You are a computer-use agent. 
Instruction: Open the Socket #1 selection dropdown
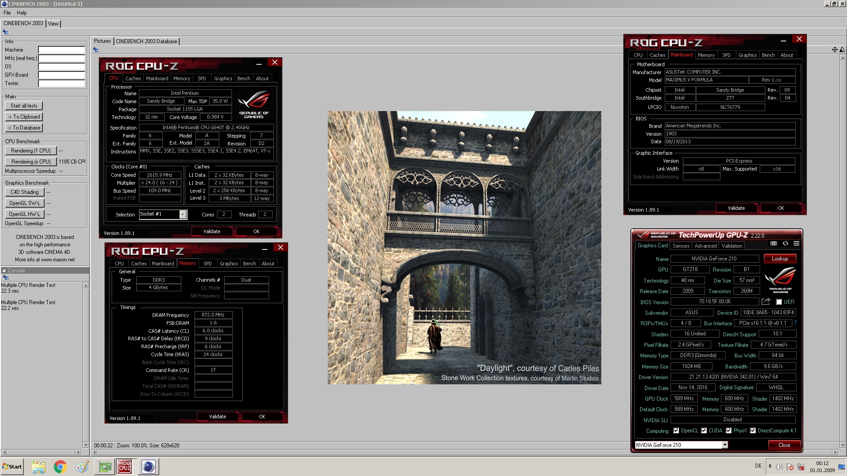coord(183,215)
